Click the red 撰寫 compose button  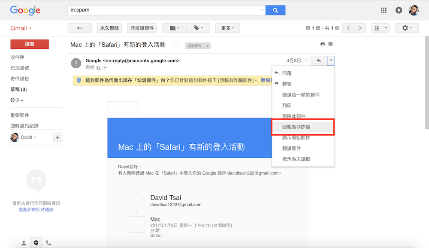point(30,44)
